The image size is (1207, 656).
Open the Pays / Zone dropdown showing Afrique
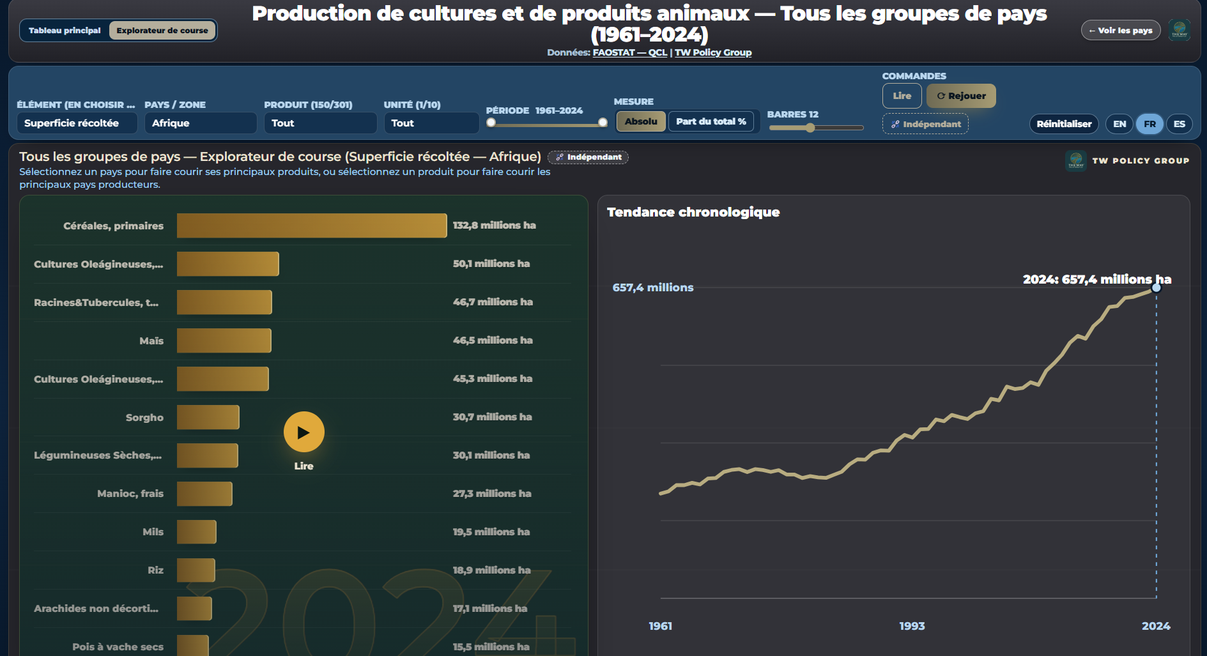pyautogui.click(x=201, y=123)
